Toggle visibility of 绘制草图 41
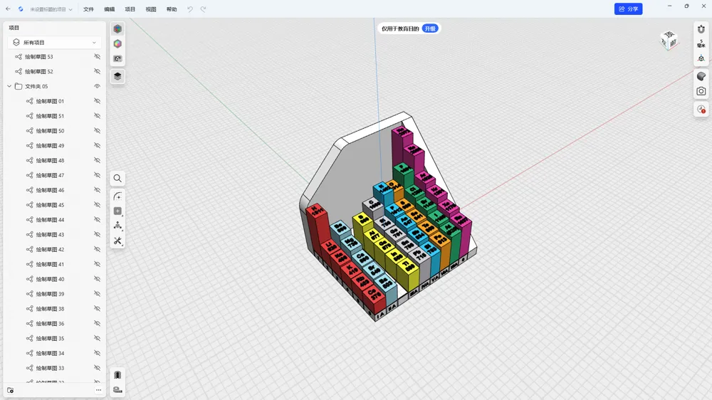This screenshot has height=400, width=712. coord(97,264)
